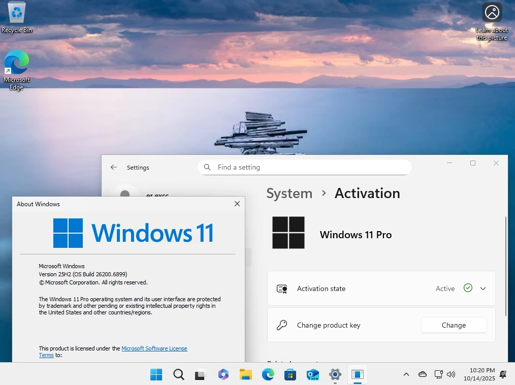
Task: Click the green Active checkmark badge
Action: pos(467,288)
